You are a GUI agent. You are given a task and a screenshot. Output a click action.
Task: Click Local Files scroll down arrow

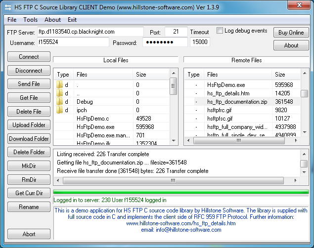click(x=174, y=141)
